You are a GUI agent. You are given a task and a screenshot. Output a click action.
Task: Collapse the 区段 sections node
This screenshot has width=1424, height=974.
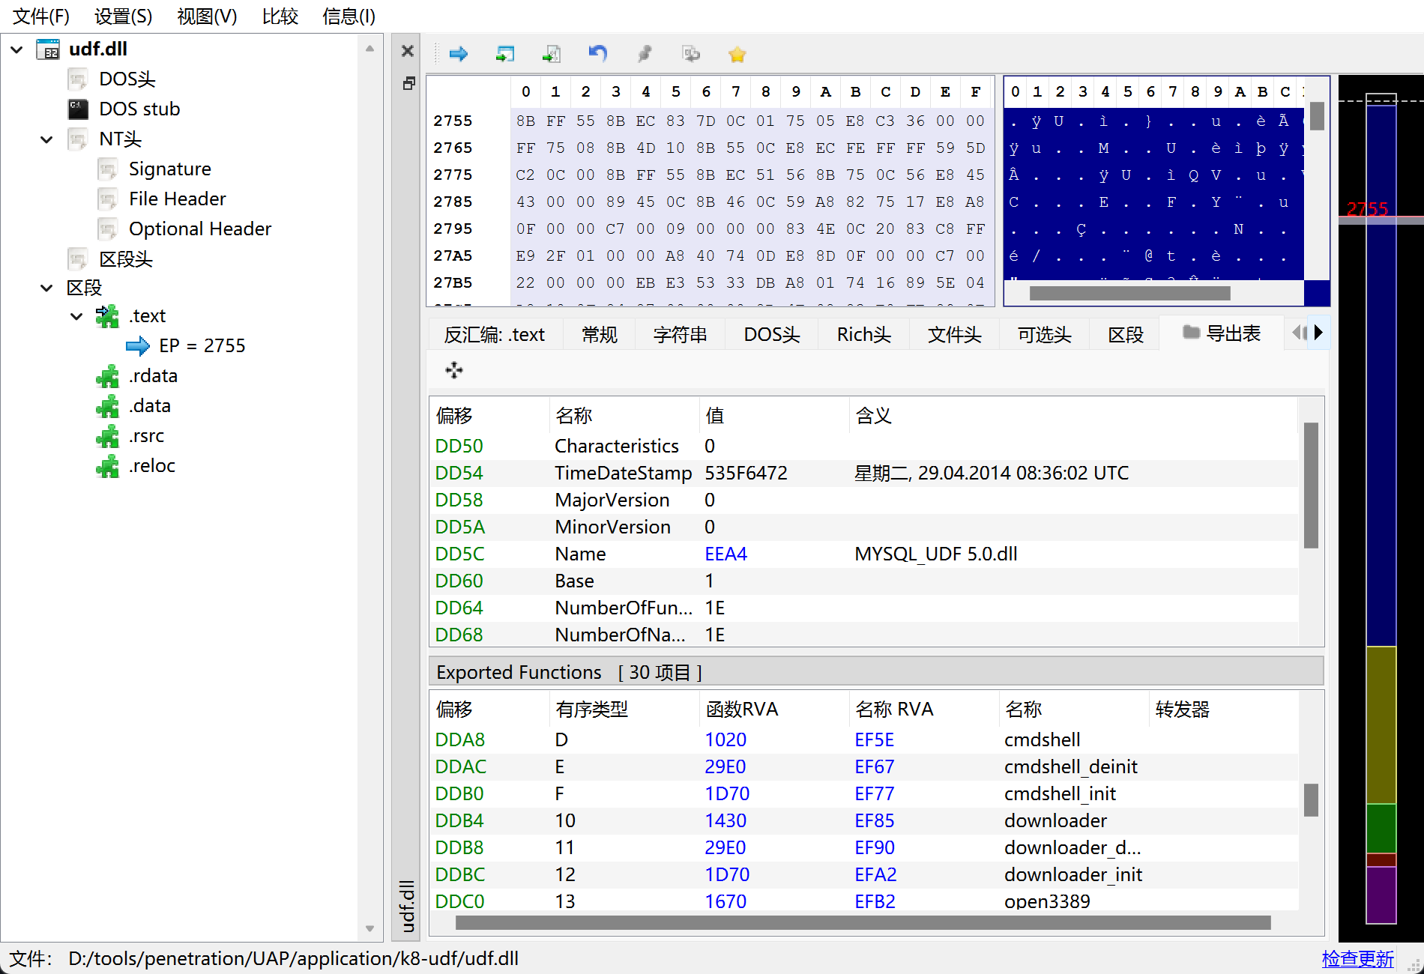click(x=46, y=288)
